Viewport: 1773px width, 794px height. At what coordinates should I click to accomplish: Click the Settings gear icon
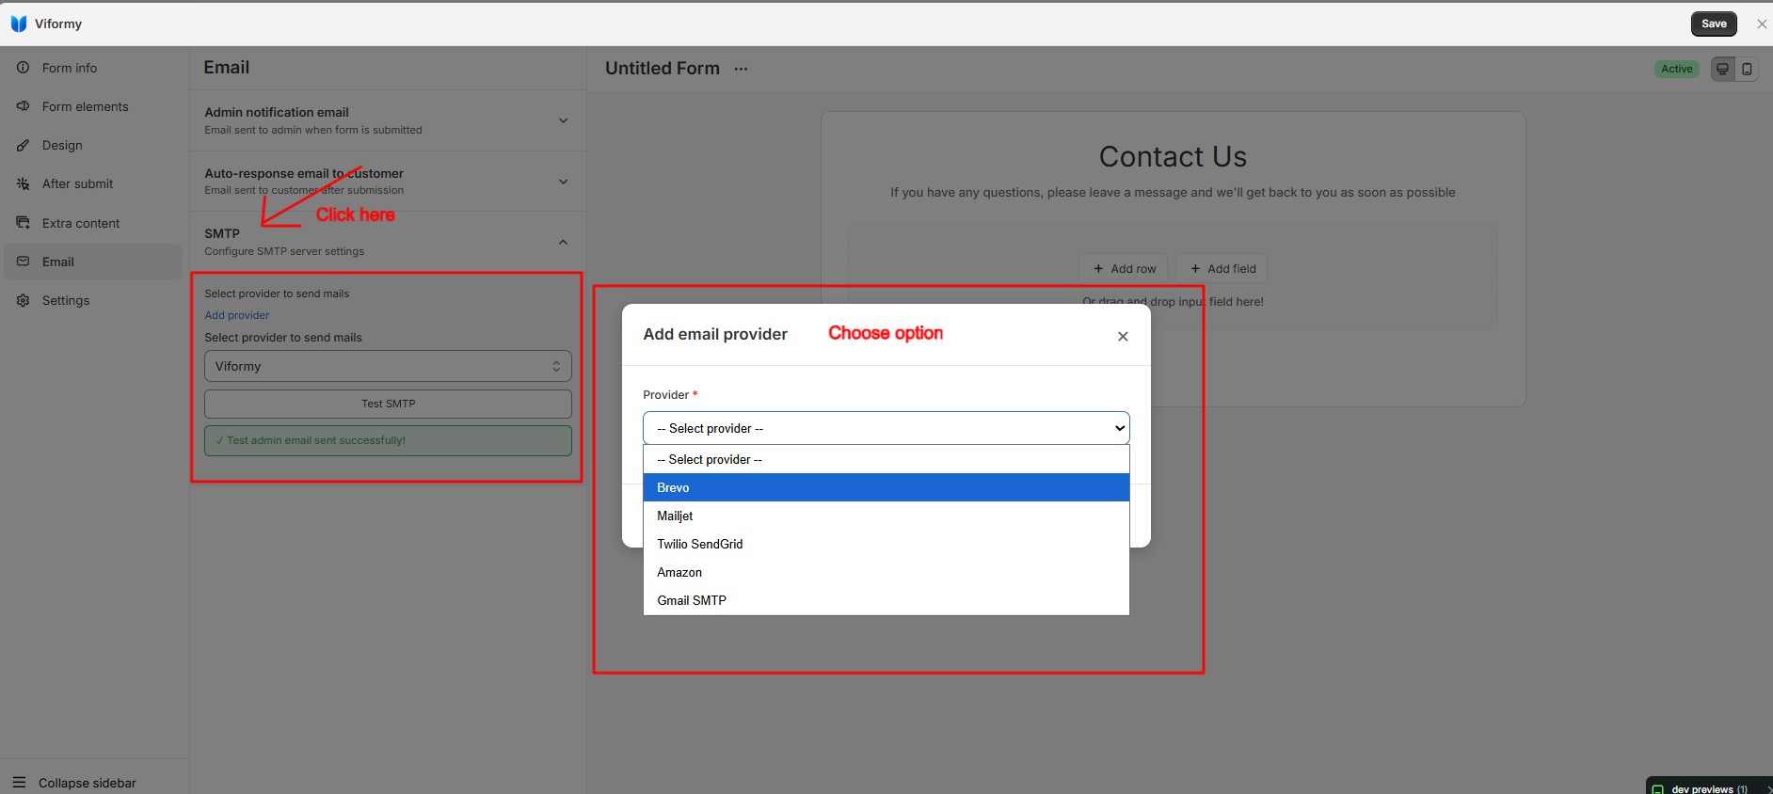tap(23, 300)
